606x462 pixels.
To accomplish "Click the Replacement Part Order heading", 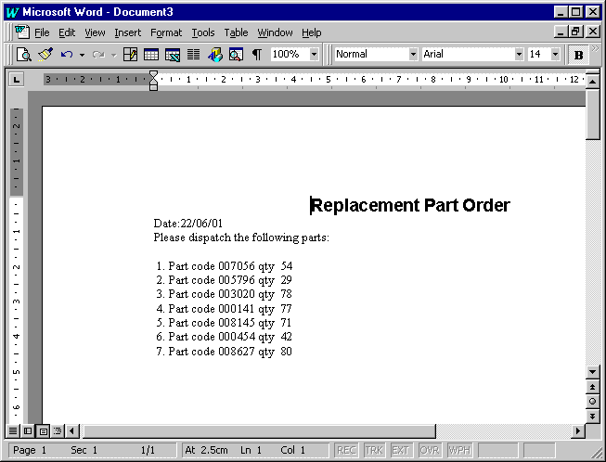I will coord(410,206).
